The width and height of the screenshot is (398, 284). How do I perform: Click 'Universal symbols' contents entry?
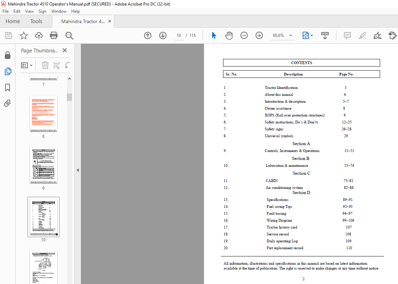click(279, 136)
